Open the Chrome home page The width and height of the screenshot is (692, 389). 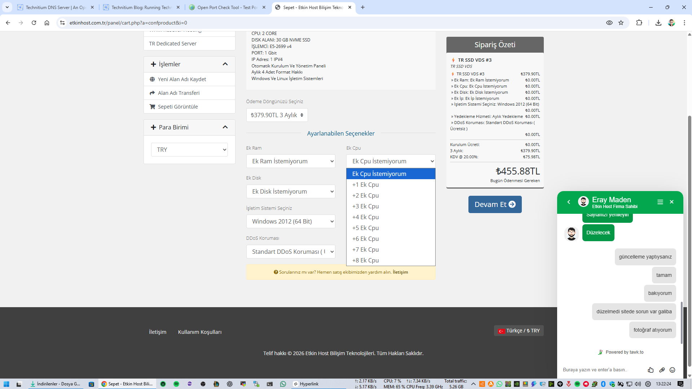[x=47, y=23]
